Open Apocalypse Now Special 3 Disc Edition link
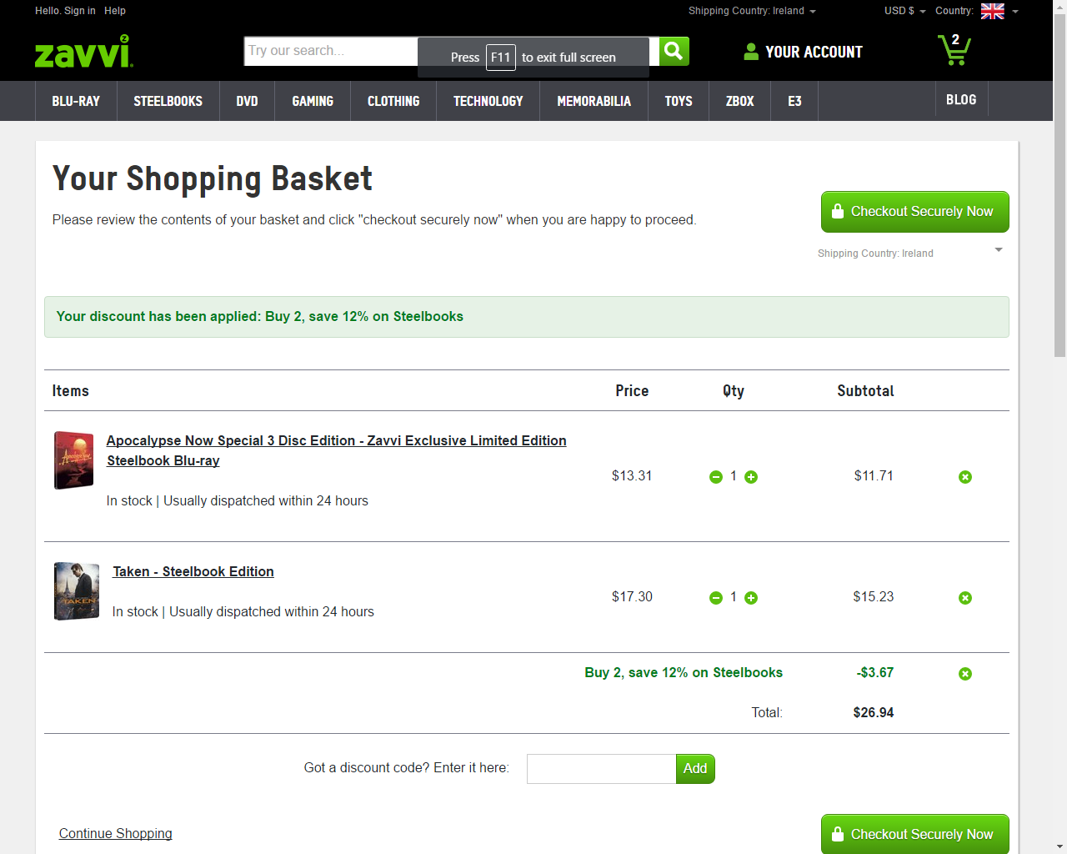The height and width of the screenshot is (854, 1067). (x=337, y=450)
